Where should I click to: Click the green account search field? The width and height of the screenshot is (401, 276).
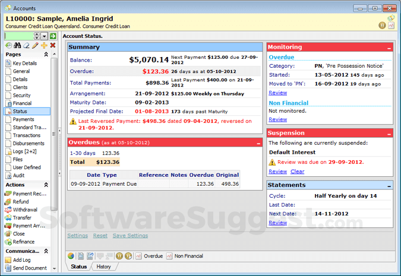click(x=18, y=36)
